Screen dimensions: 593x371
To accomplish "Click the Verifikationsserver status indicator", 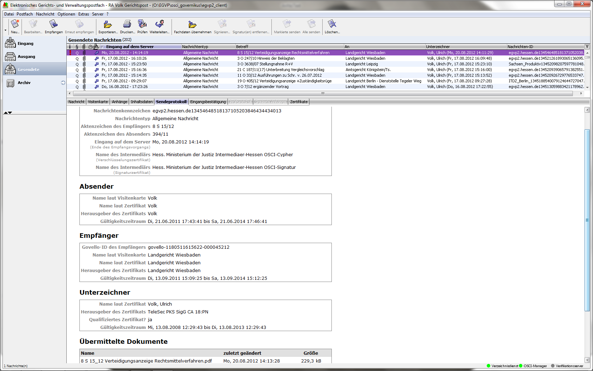I will tap(567, 366).
